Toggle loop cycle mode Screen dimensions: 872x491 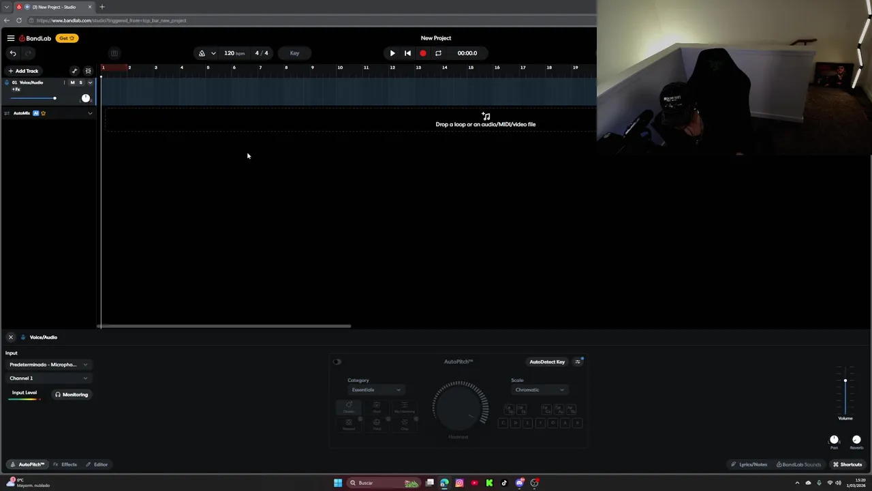coord(438,53)
